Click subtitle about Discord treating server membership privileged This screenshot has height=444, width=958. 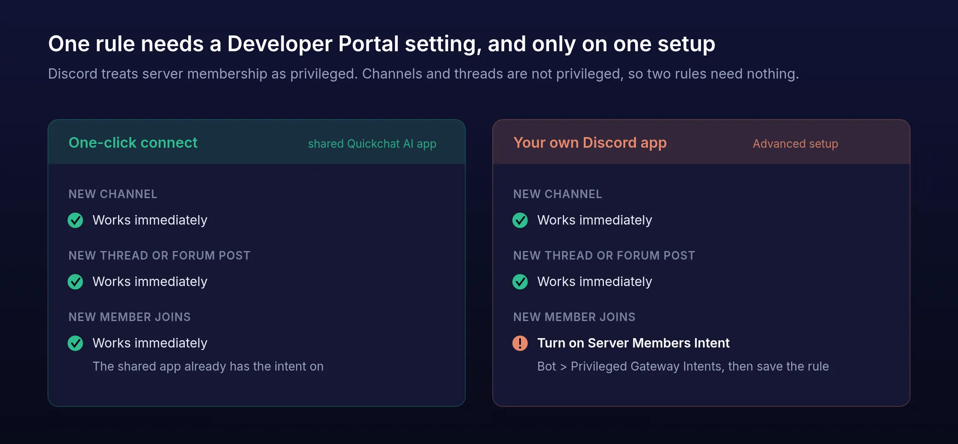click(423, 74)
